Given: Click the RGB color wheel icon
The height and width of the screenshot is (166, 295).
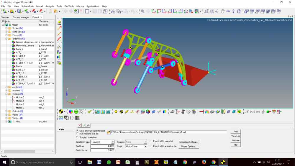Looking at the screenshot, I should (71, 112).
